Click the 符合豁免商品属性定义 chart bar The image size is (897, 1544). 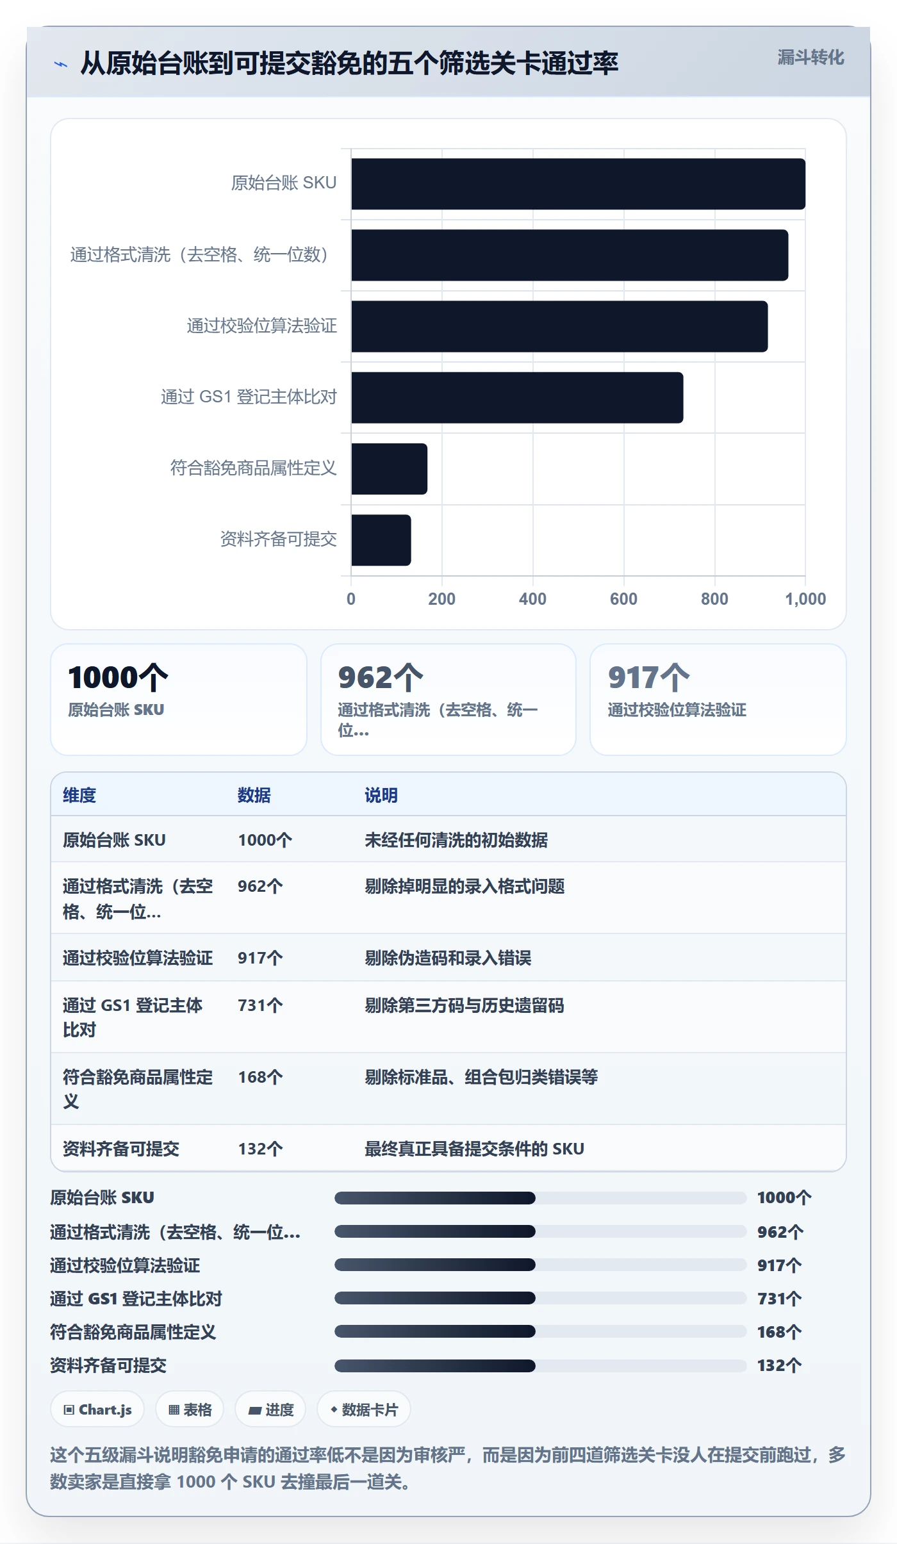pos(389,468)
